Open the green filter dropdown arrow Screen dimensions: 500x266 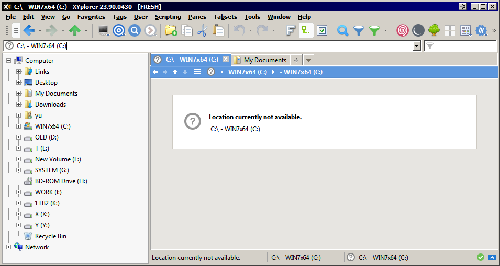(385, 30)
